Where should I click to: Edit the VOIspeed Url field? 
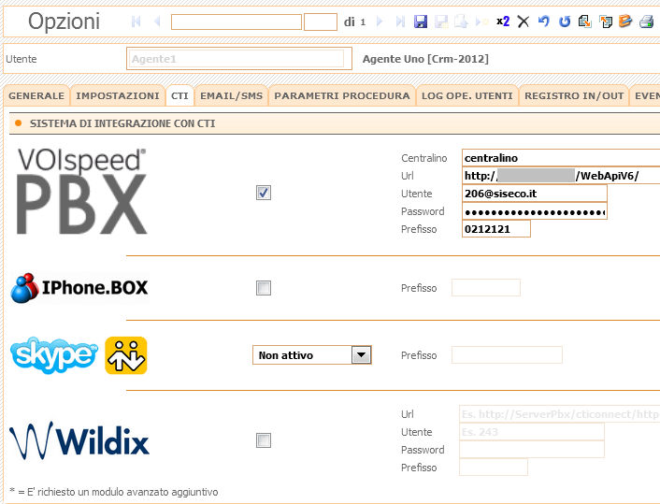point(561,176)
